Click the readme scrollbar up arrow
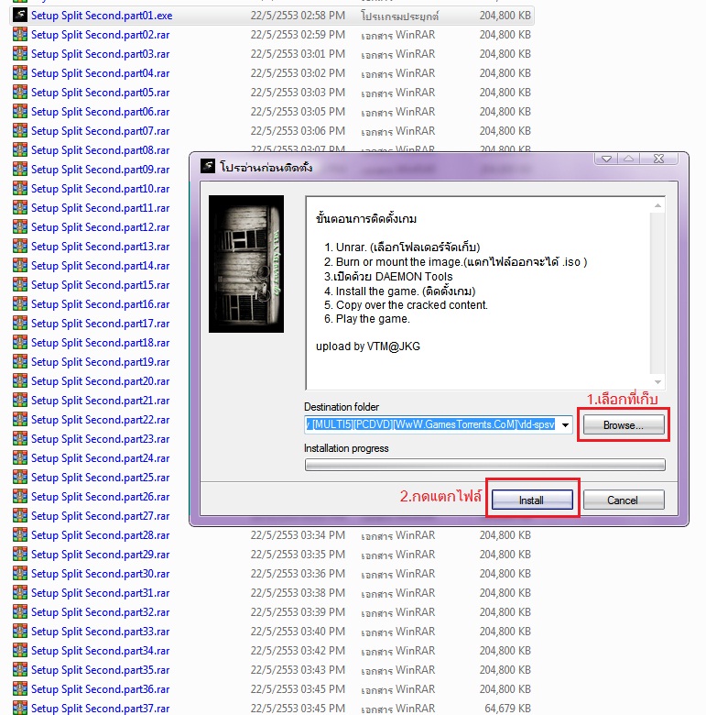The image size is (706, 715). pyautogui.click(x=657, y=205)
